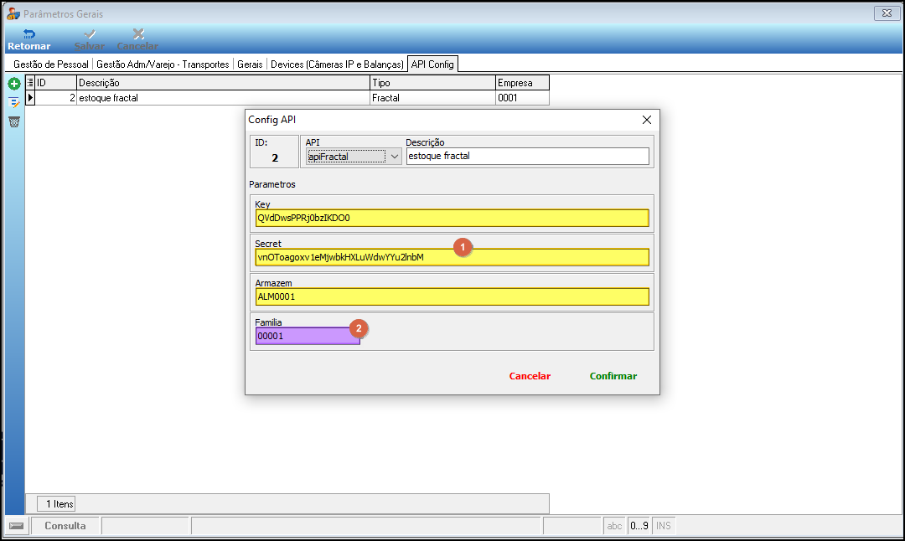Click the Cancelar toolbar button
905x541 pixels.
[137, 40]
